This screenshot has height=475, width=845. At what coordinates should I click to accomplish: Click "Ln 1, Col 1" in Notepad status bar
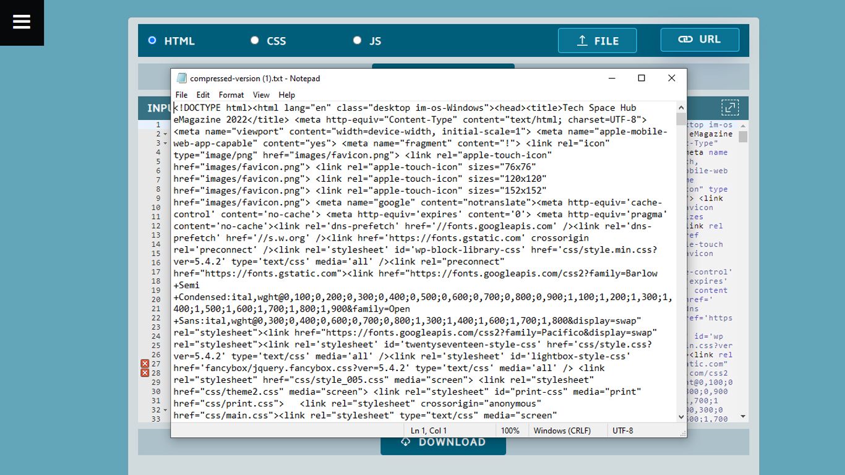[429, 430]
